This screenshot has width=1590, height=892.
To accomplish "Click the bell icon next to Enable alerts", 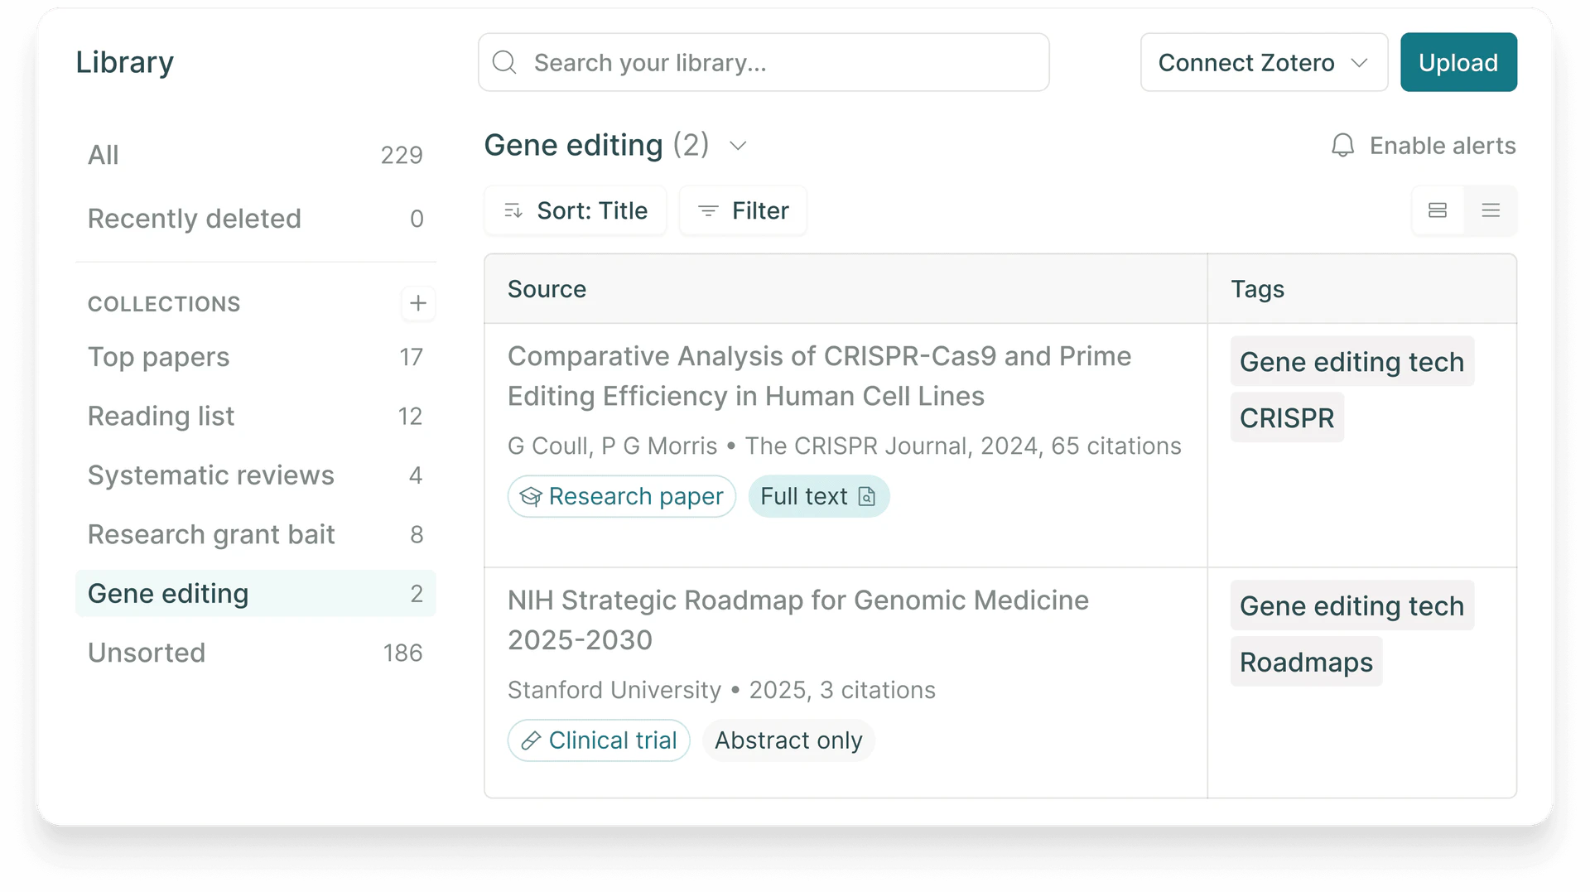I will [1342, 146].
